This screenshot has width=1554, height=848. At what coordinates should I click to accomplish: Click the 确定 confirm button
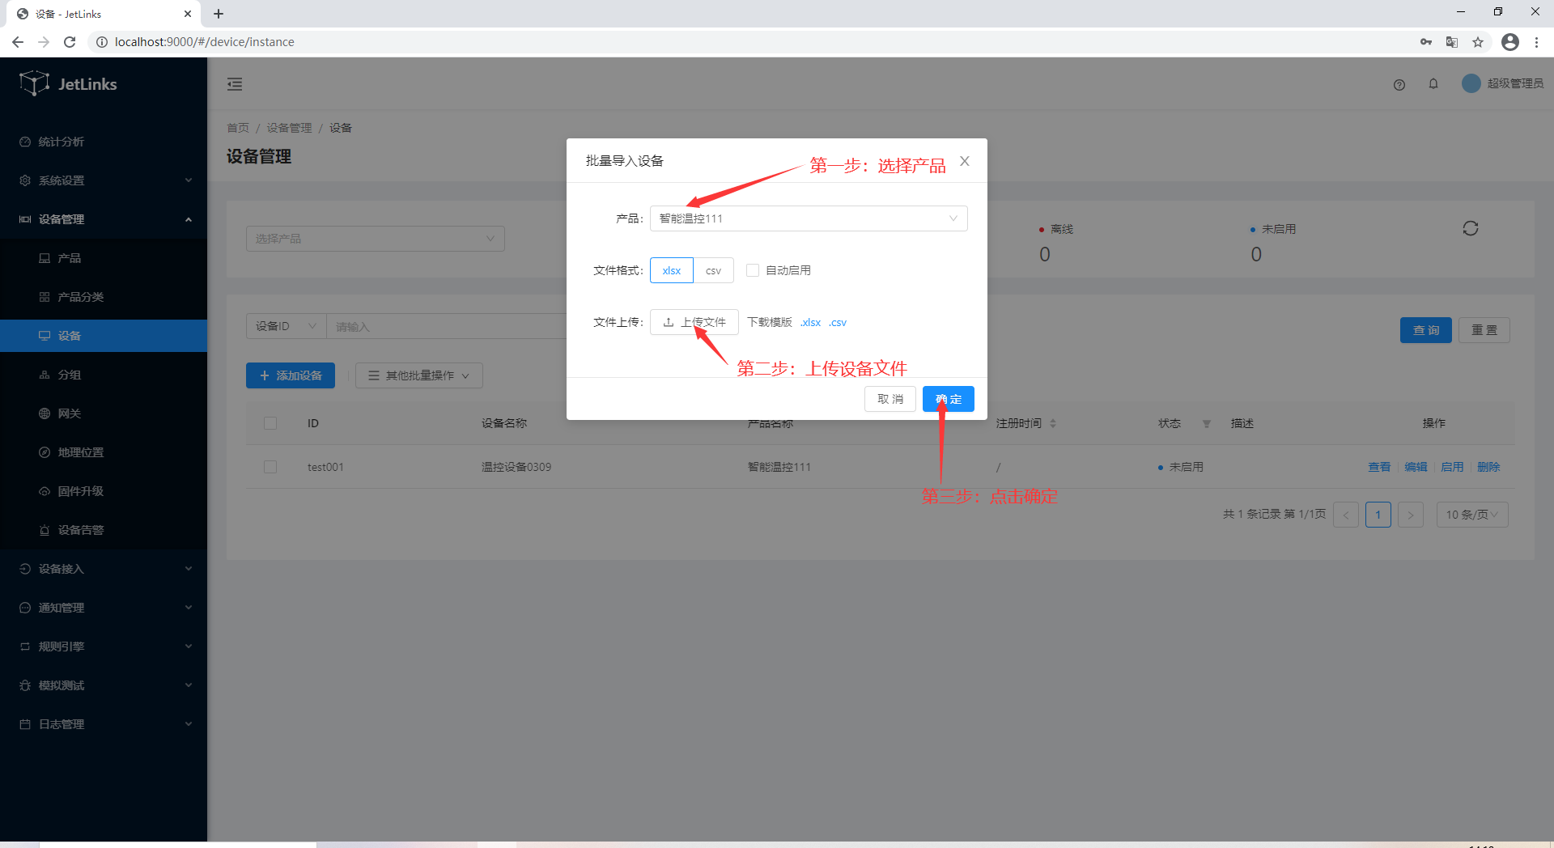click(x=948, y=399)
